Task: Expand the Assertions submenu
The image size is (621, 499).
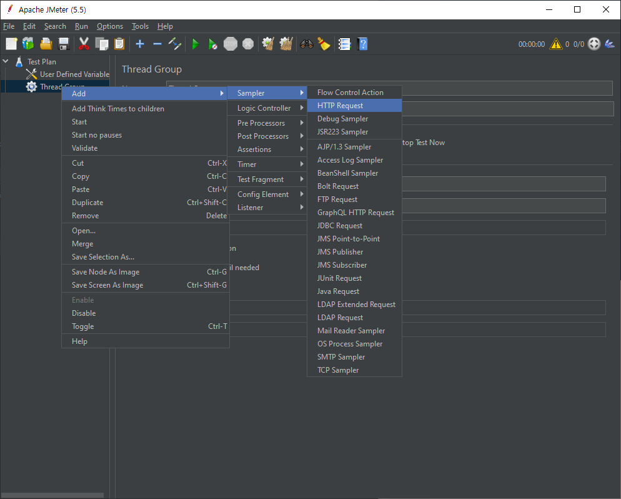Action: [267, 149]
